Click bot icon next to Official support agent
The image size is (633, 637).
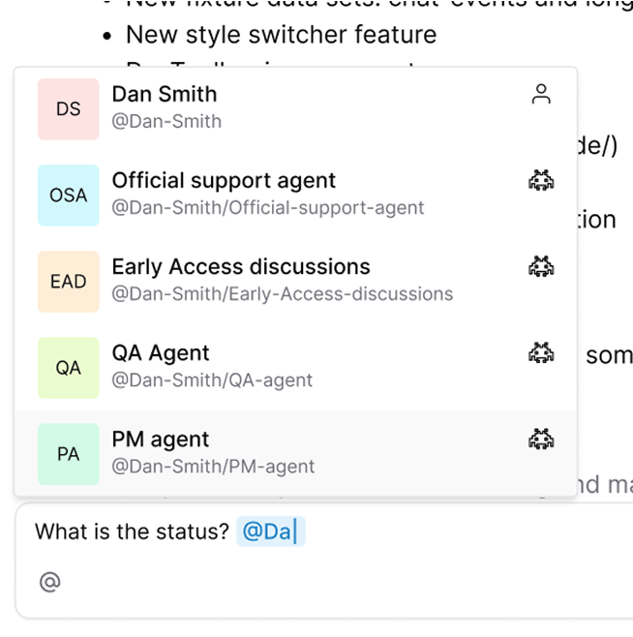tap(541, 180)
